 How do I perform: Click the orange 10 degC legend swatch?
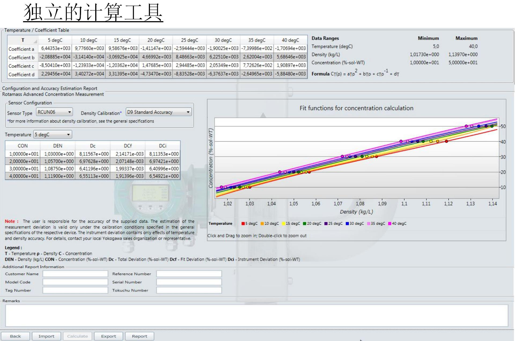pyautogui.click(x=262, y=224)
